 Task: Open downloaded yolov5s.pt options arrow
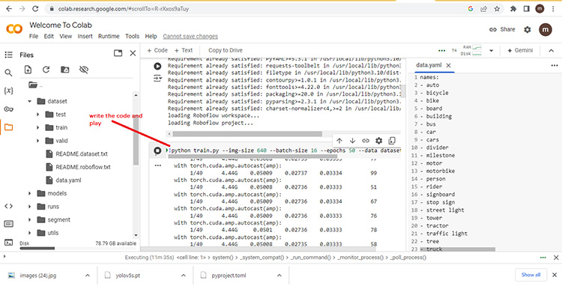point(183,276)
